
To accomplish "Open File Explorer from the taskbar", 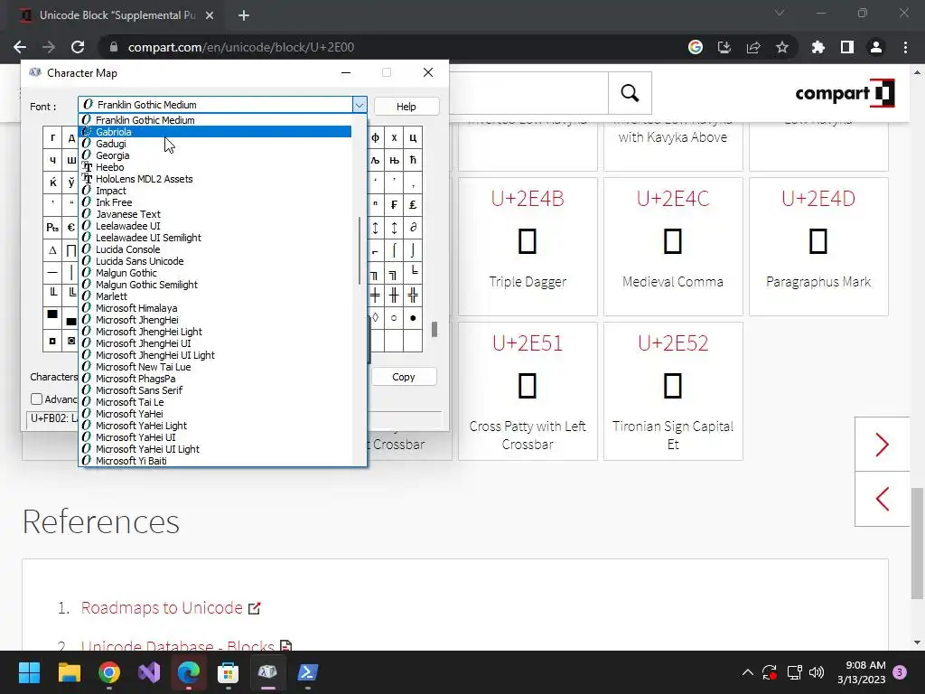I will [69, 672].
